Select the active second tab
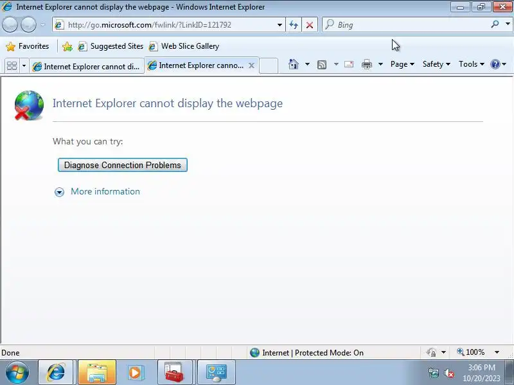Viewport: 514px width, 385px height. coord(196,65)
